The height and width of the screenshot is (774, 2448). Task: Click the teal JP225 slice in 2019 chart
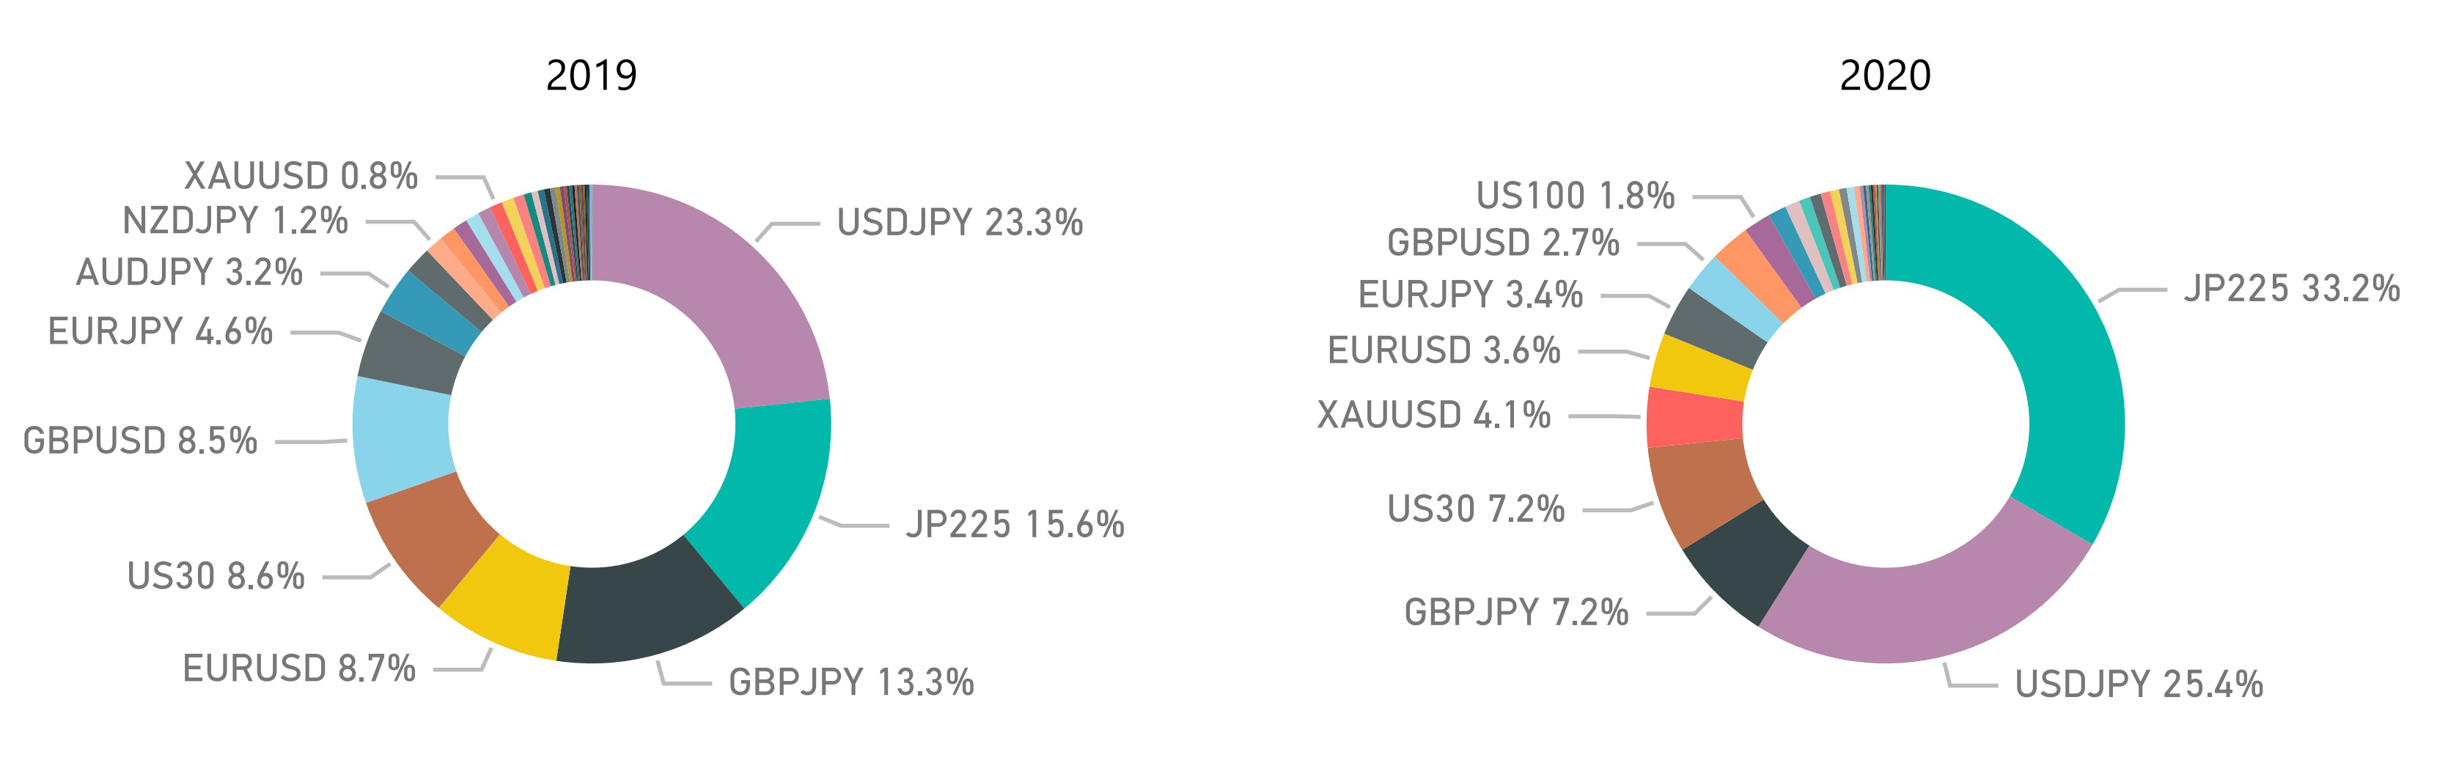coord(770,494)
